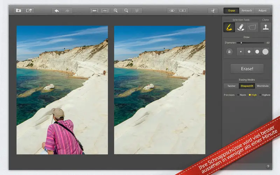The height and width of the screenshot is (175, 280).
Task: Activate the Clone stamp tool
Action: click(266, 27)
